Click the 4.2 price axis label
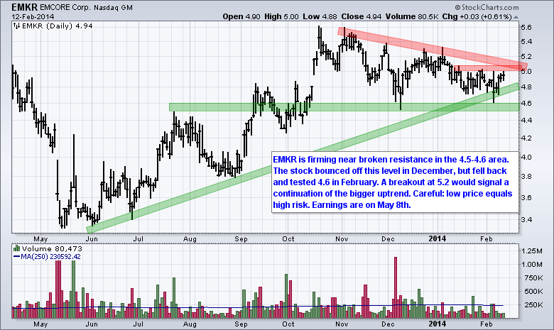 click(x=526, y=138)
